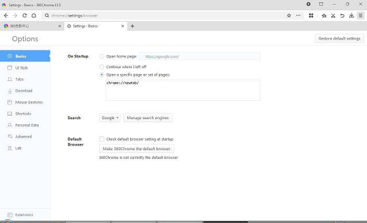Screen dimensions: 367x223
Task: Click the home page URL field
Action: coord(200,56)
